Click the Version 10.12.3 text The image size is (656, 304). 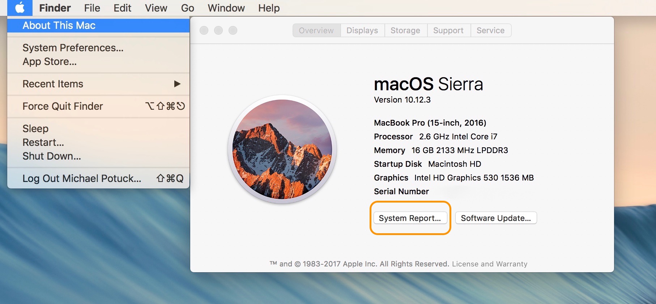402,100
